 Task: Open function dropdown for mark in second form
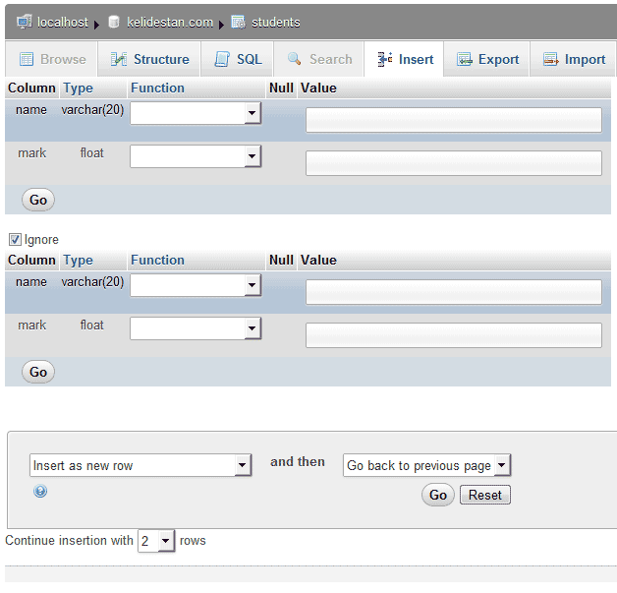point(196,328)
